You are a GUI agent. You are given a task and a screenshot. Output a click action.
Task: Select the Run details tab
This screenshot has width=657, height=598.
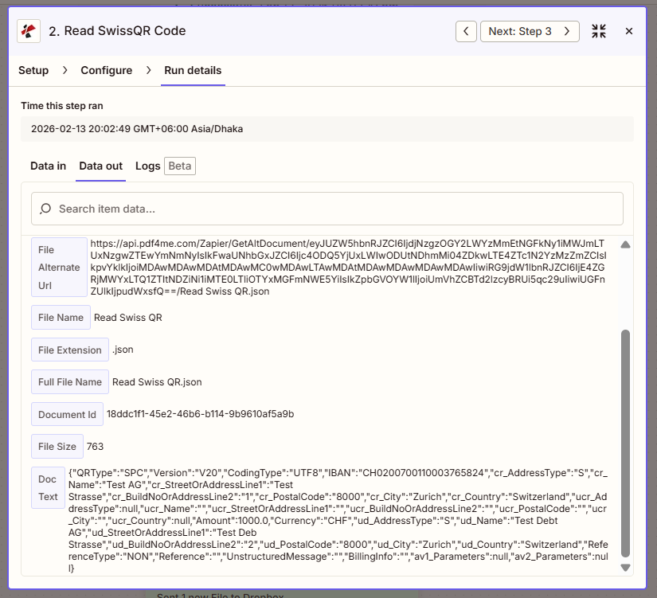point(193,70)
